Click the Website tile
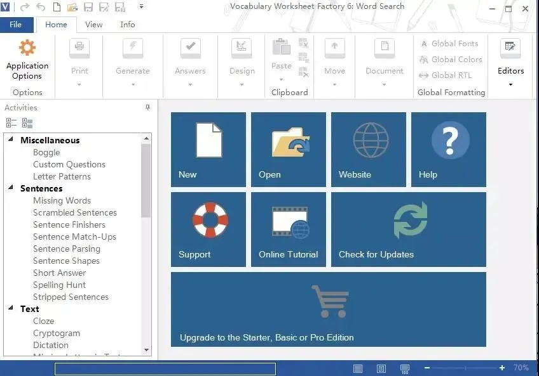 click(x=369, y=150)
